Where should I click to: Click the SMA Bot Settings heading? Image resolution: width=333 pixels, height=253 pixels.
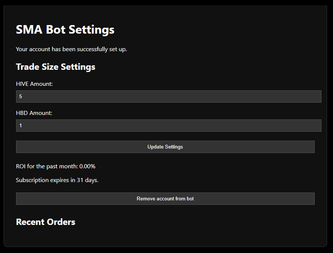(x=65, y=29)
